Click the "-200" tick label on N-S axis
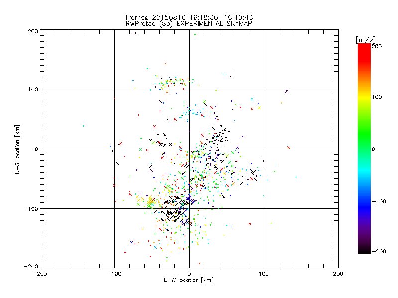Image resolution: width=398 pixels, height=298 pixels. click(31, 266)
